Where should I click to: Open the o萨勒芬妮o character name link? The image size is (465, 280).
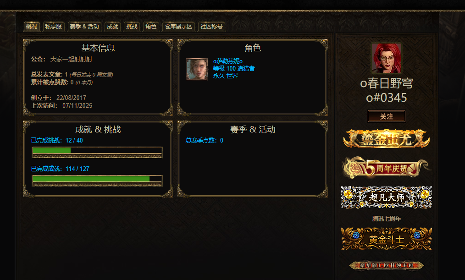[228, 61]
